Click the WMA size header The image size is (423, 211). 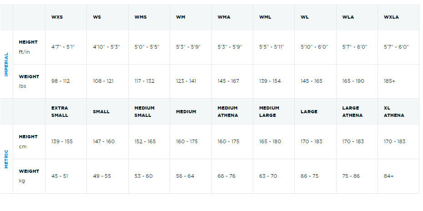(224, 17)
